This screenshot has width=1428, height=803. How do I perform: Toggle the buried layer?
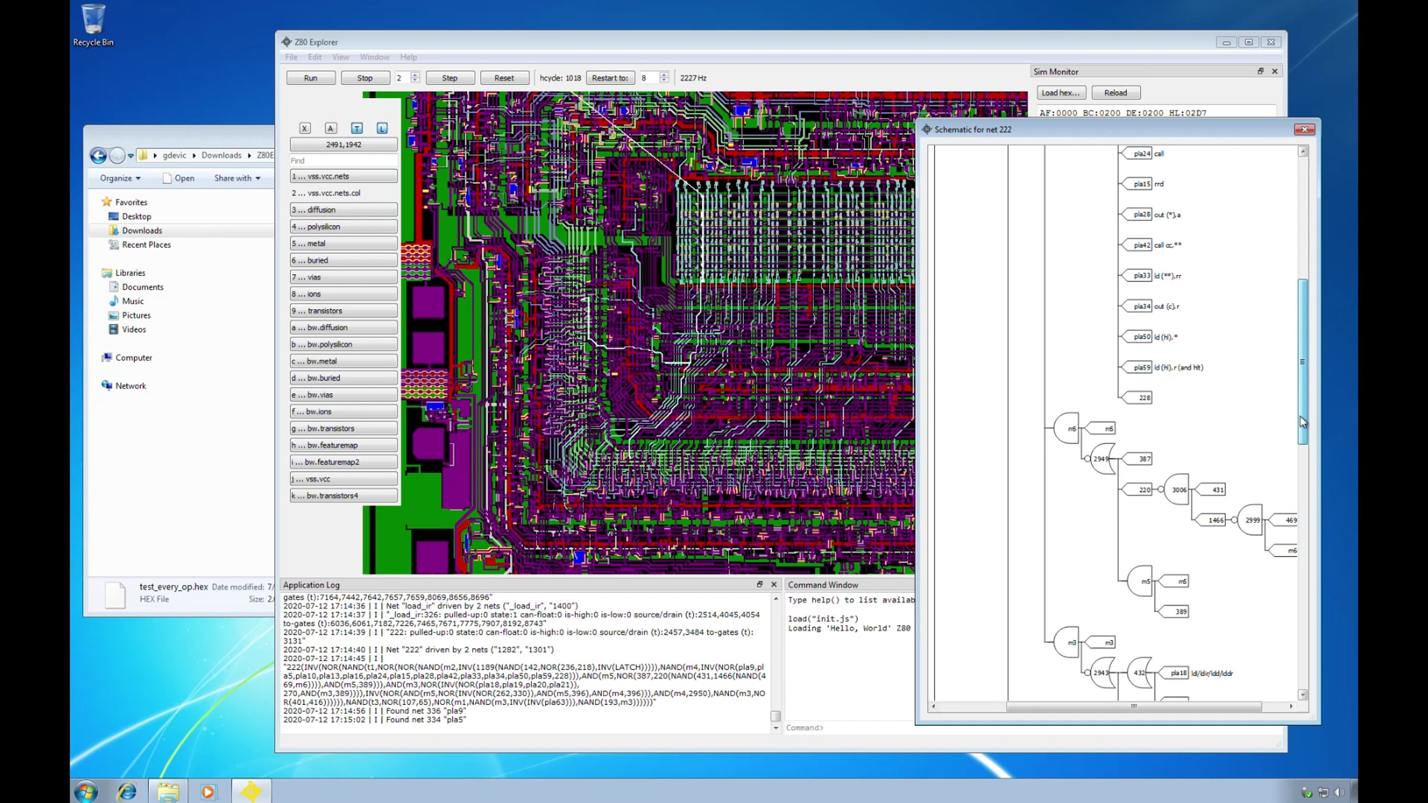[343, 260]
